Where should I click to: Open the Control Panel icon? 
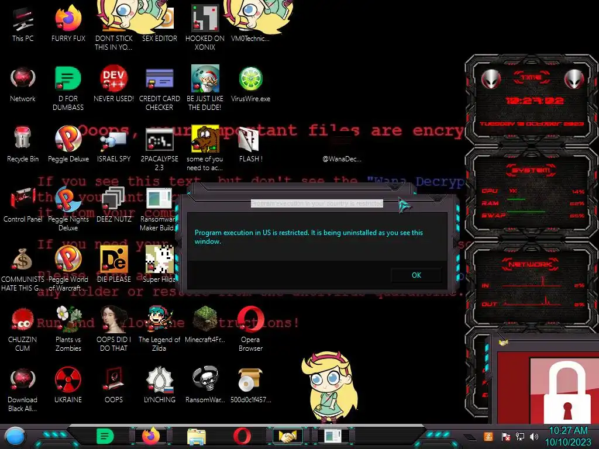[x=23, y=205]
